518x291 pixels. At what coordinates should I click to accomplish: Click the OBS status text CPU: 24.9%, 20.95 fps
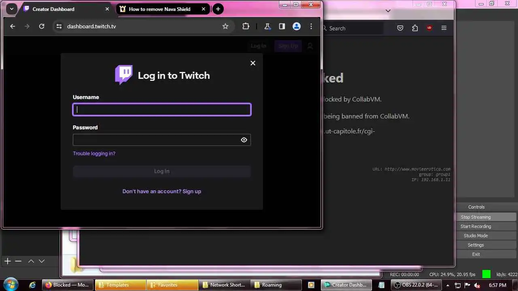tap(452, 274)
